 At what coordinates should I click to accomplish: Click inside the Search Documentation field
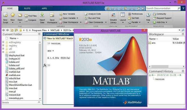[161, 8]
